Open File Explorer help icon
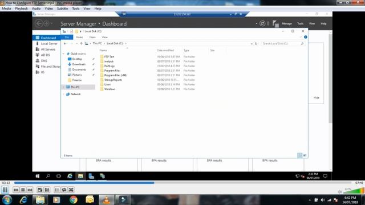 (x=306, y=37)
